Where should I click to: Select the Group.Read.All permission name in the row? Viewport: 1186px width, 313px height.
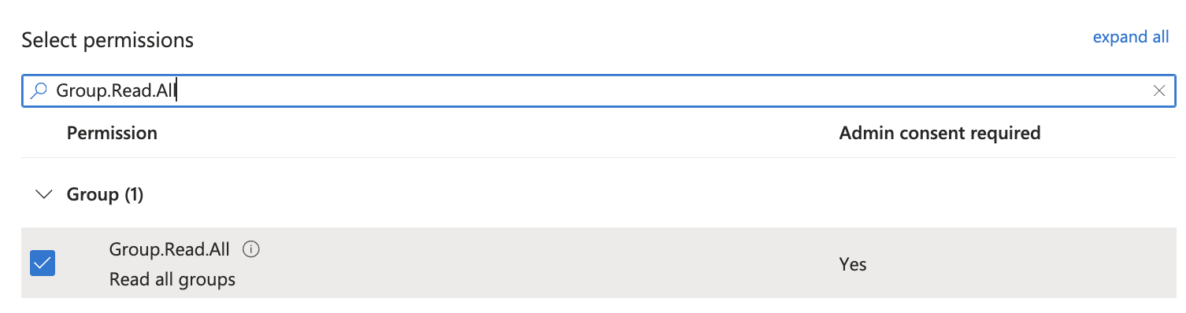click(x=169, y=249)
